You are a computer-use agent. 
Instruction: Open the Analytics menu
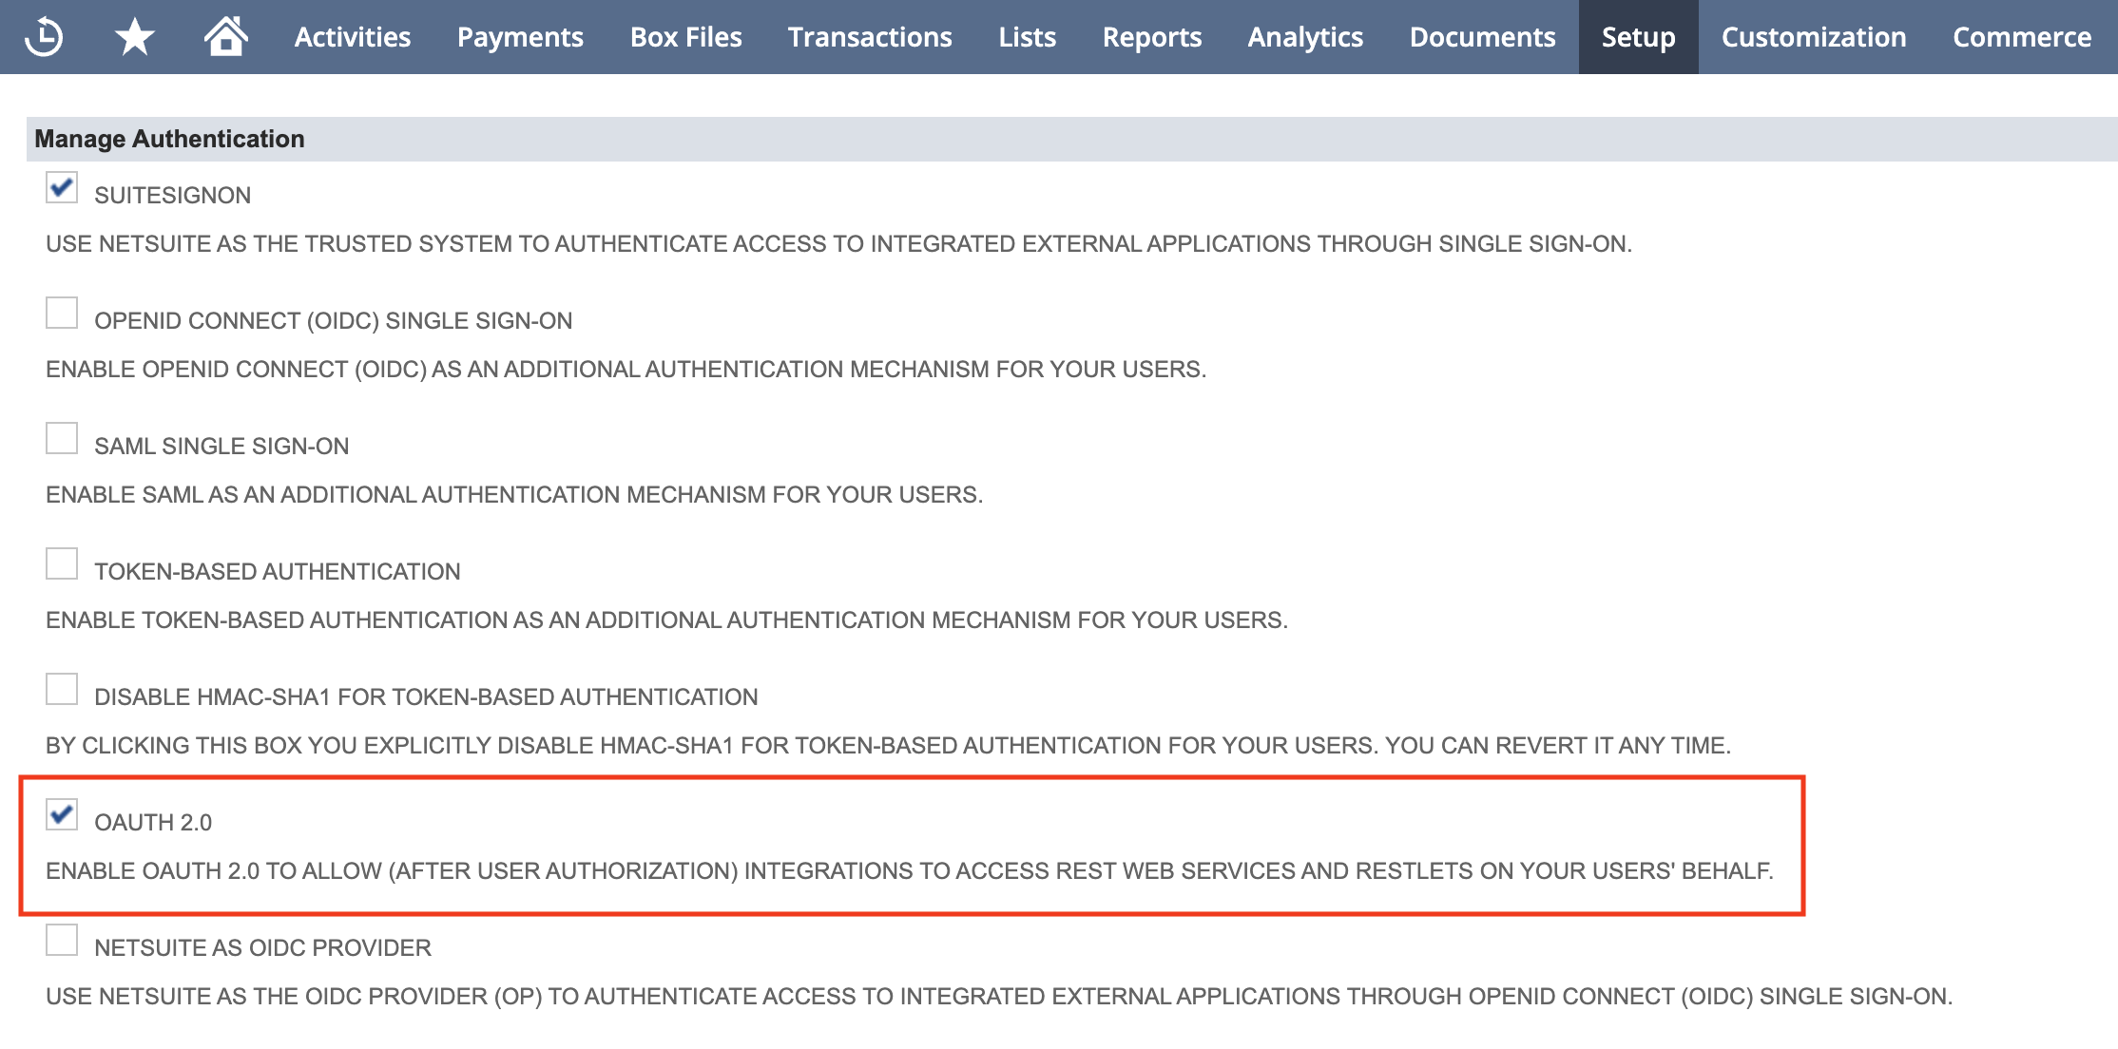[x=1306, y=37]
